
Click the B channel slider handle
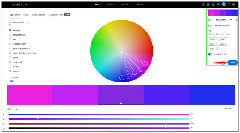pyautogui.click(x=166, y=124)
